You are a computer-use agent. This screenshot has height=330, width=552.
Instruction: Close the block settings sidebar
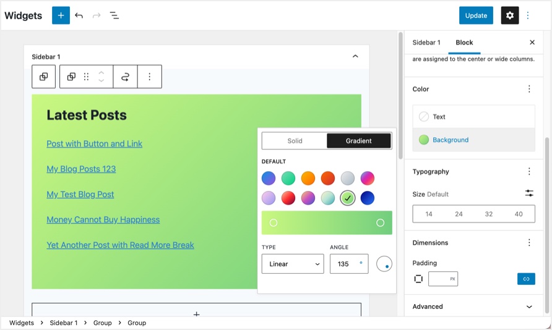[x=532, y=43]
